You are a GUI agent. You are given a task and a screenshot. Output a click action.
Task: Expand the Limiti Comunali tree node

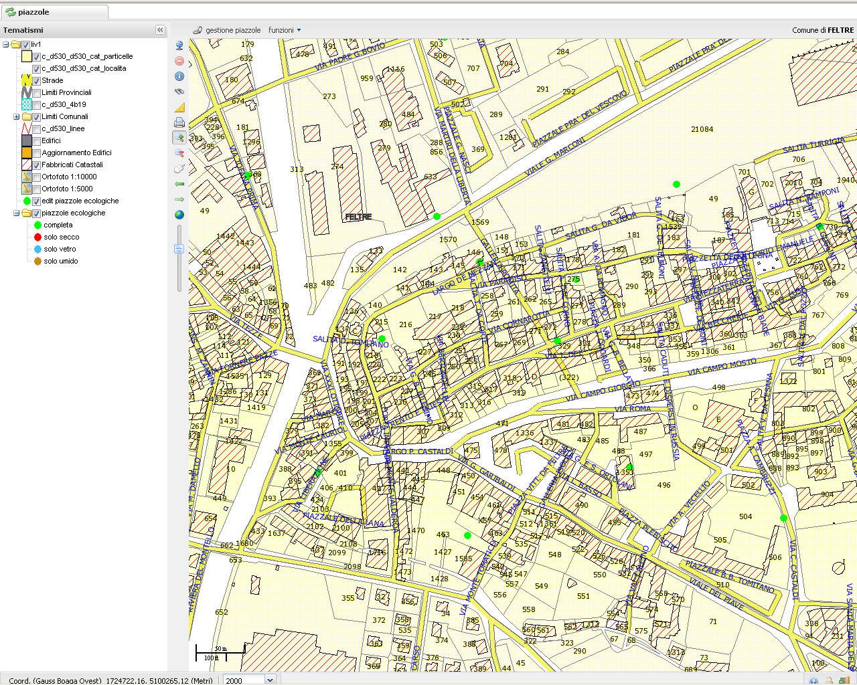coord(17,117)
